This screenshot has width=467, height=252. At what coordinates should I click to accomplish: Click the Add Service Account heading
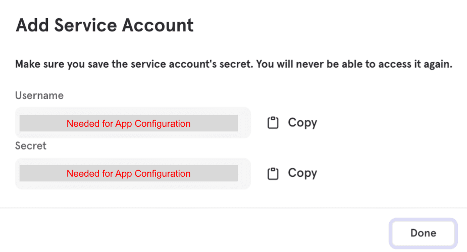click(x=105, y=25)
